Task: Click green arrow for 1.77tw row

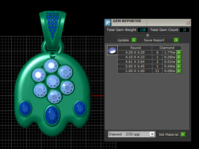Action: [179, 53]
